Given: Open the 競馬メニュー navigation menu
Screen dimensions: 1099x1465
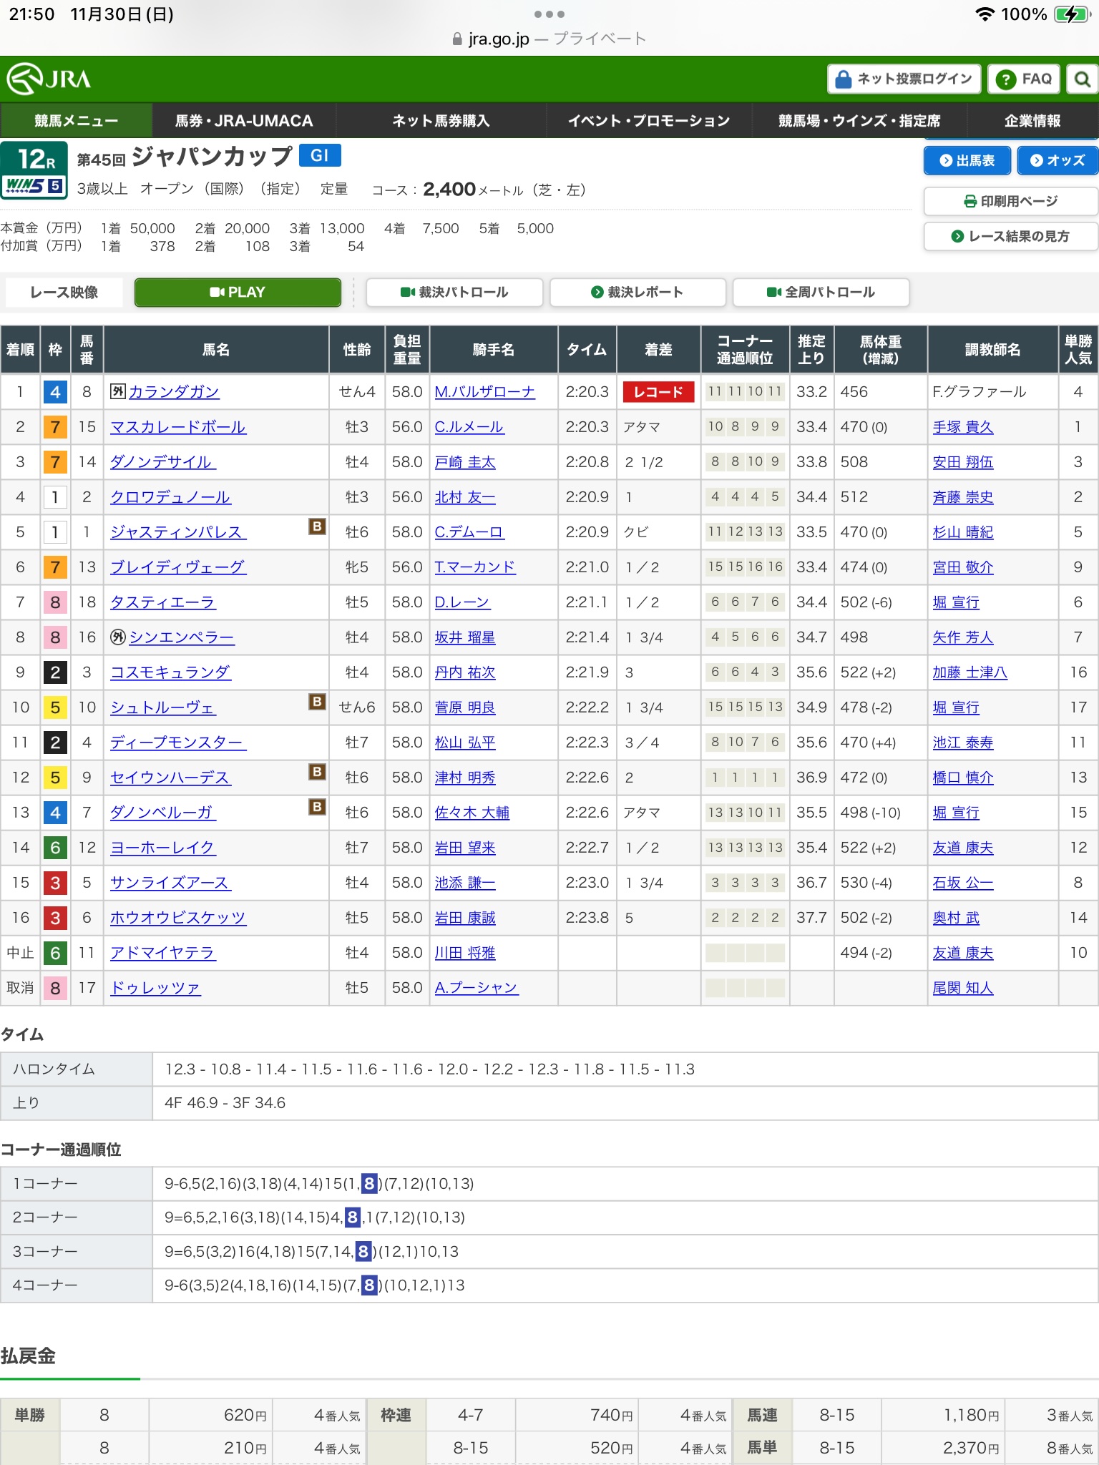Looking at the screenshot, I should click(76, 121).
